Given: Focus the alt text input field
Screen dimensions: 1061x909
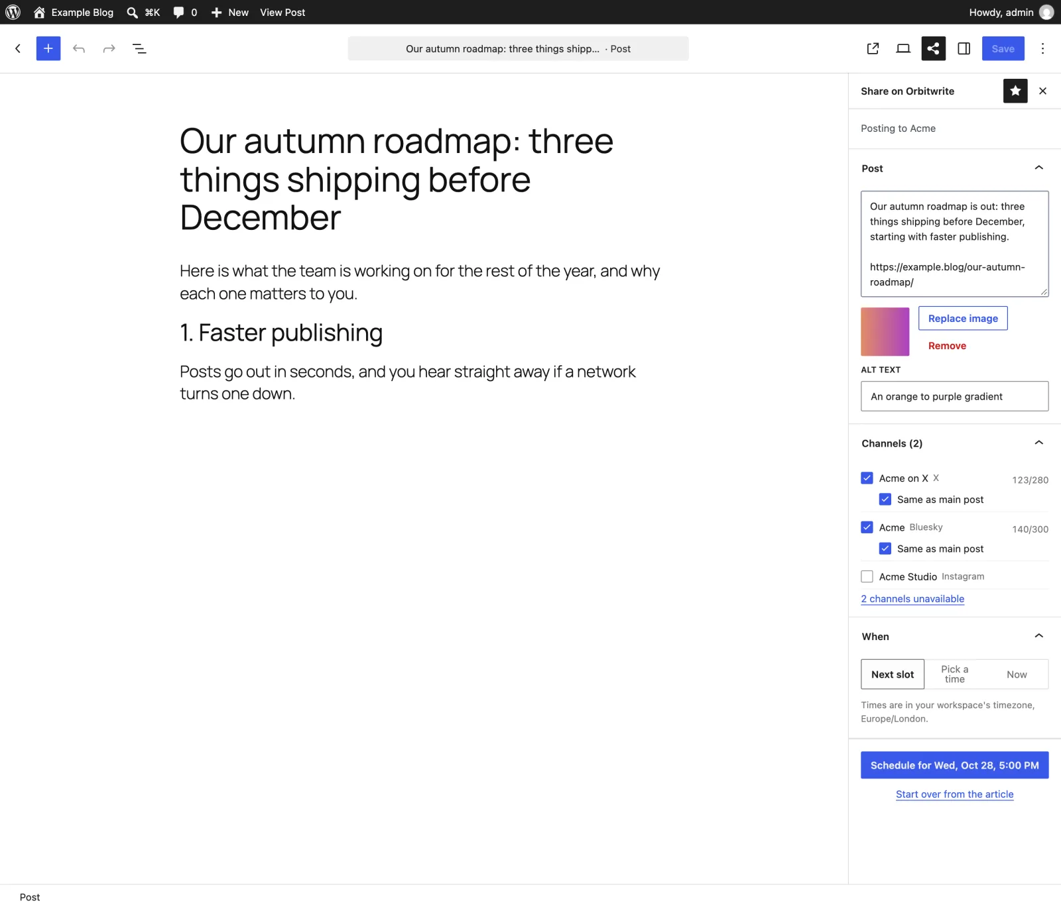Looking at the screenshot, I should pyautogui.click(x=954, y=396).
